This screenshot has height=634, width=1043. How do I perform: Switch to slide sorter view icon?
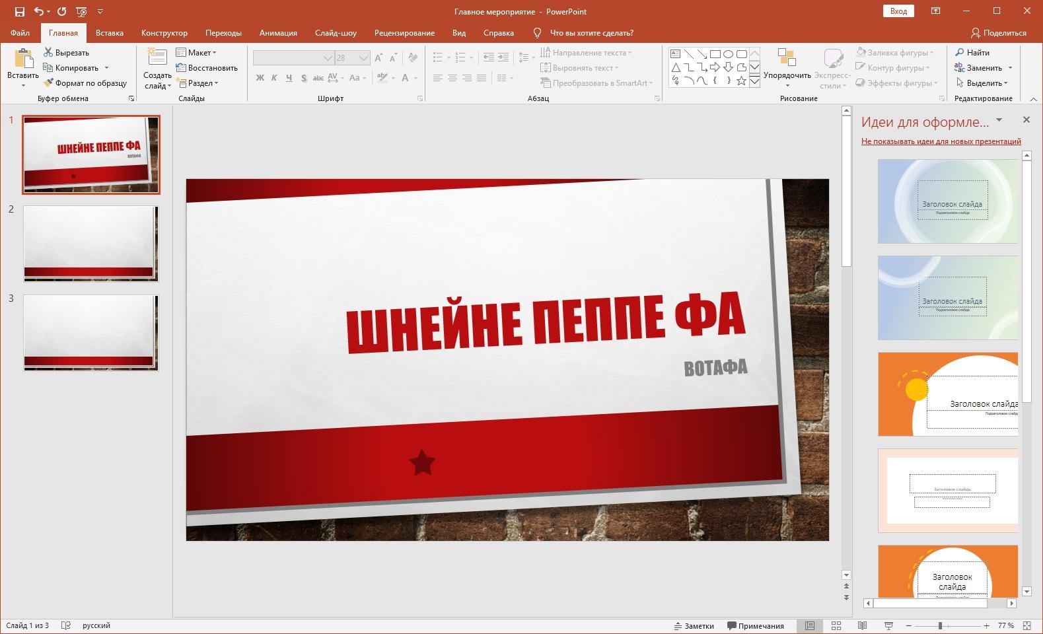pos(836,625)
